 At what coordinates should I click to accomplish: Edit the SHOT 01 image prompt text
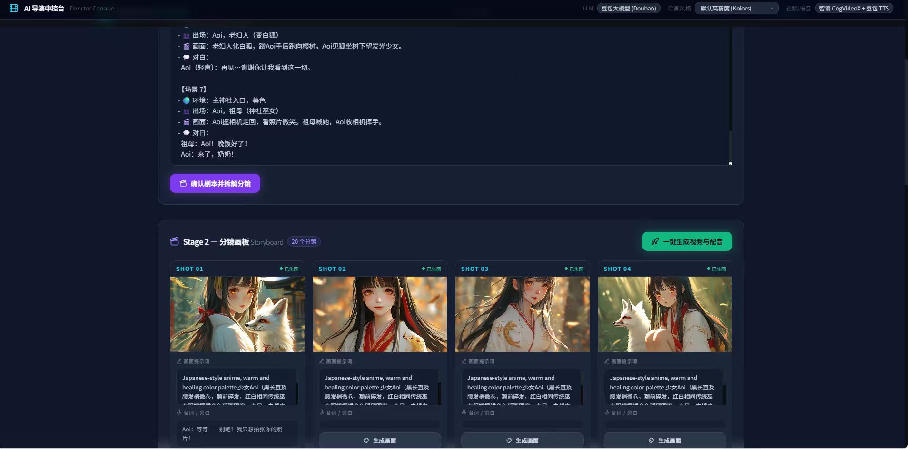coord(237,387)
